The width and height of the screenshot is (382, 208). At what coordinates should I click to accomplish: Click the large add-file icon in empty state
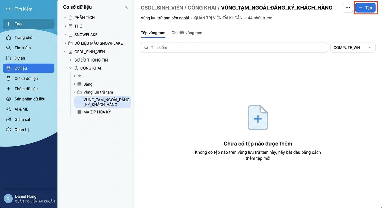[x=258, y=118]
